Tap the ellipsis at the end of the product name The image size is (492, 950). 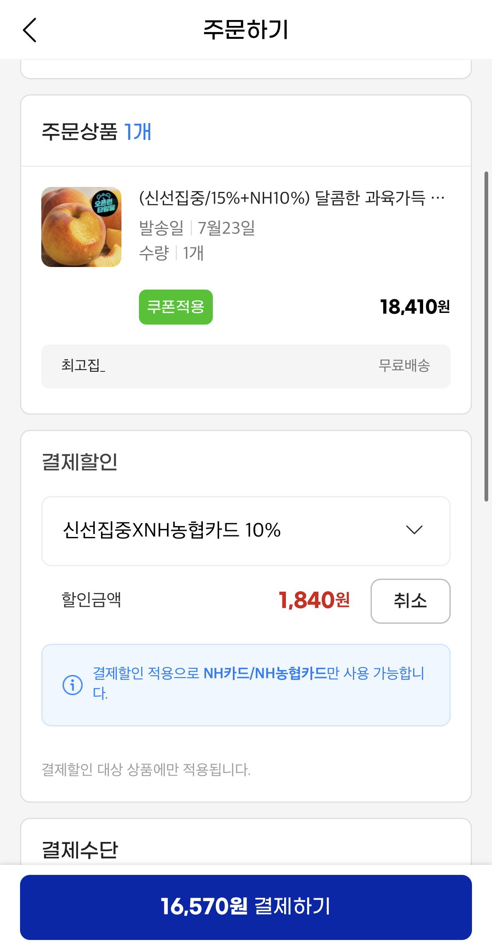coord(438,198)
